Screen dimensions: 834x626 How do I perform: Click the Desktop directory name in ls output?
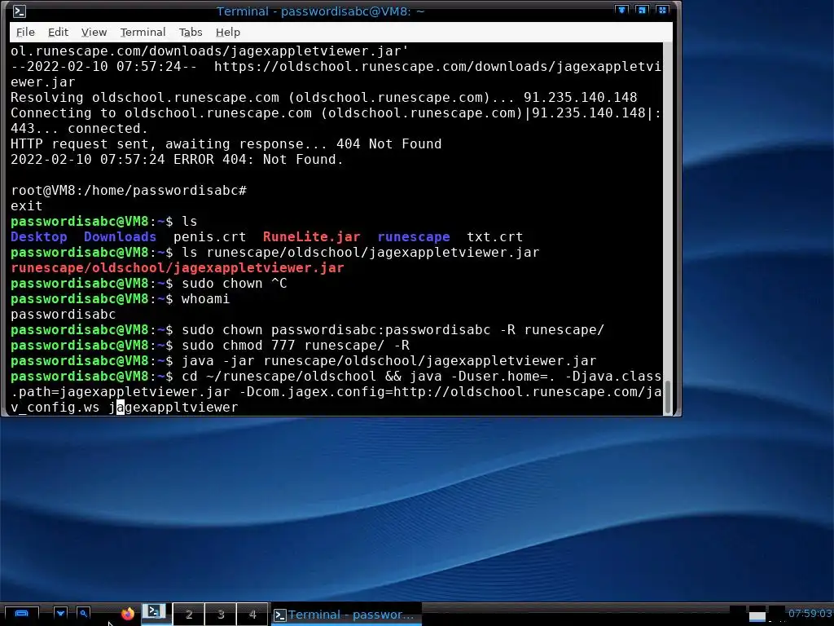click(39, 237)
